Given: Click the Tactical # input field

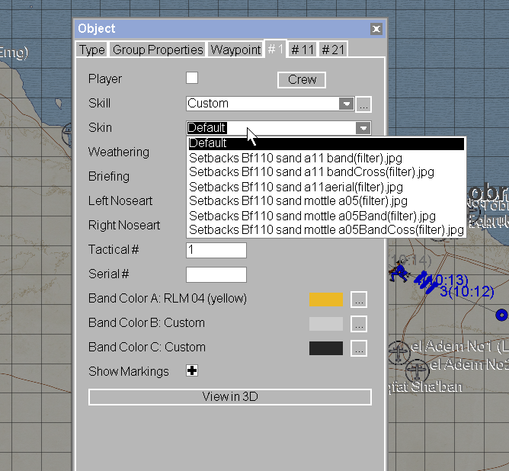Looking at the screenshot, I should (x=216, y=250).
